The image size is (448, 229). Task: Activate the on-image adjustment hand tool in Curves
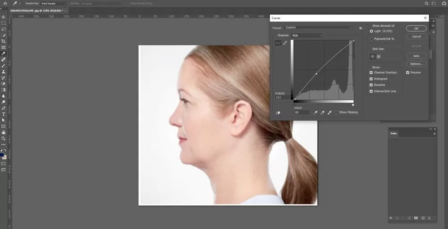point(278,113)
